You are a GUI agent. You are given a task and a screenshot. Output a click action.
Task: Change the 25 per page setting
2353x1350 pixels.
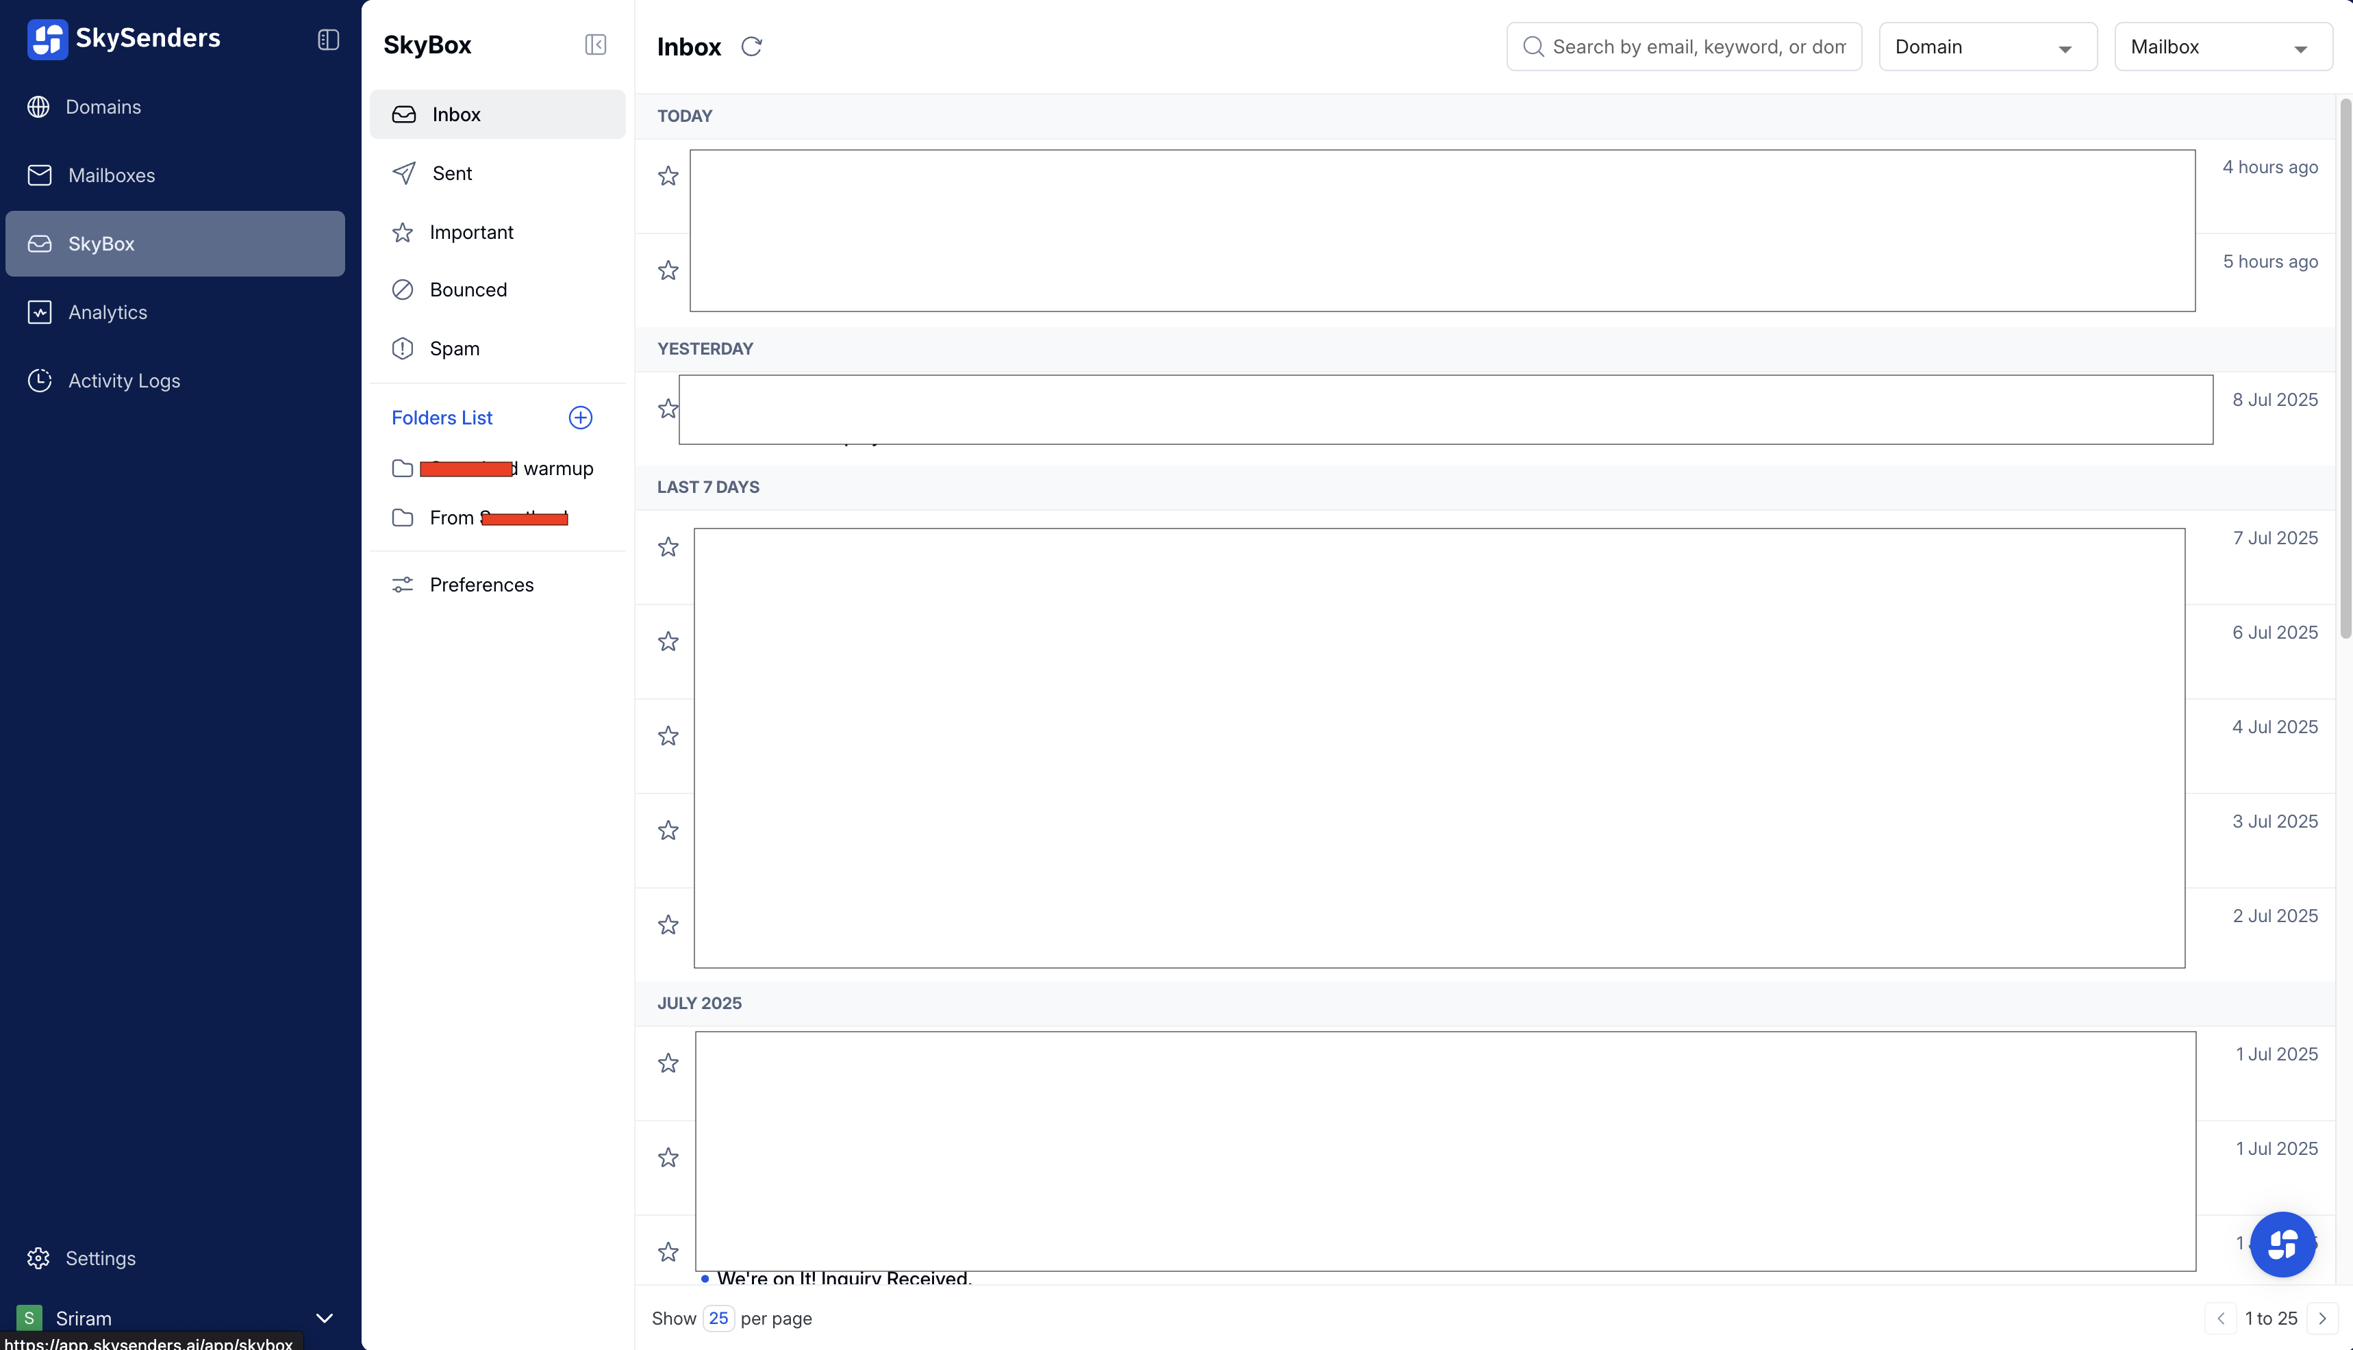click(718, 1319)
